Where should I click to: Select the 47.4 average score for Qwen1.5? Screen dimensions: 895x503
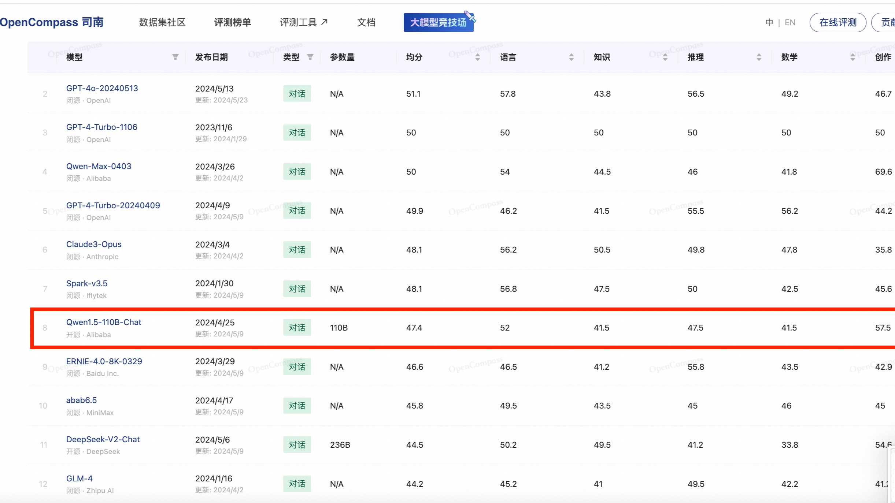[414, 328]
